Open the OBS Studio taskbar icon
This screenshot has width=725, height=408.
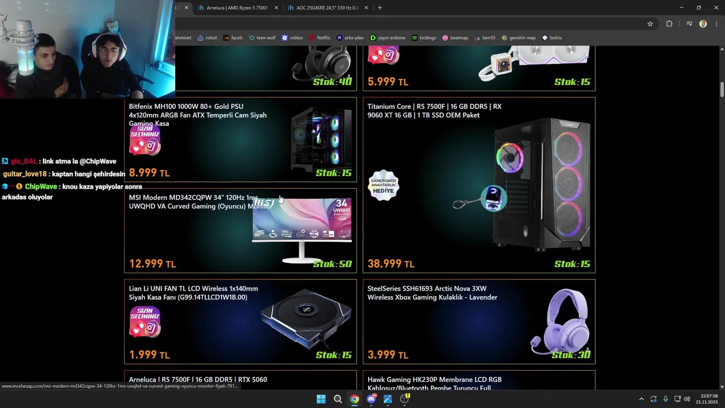tap(404, 399)
